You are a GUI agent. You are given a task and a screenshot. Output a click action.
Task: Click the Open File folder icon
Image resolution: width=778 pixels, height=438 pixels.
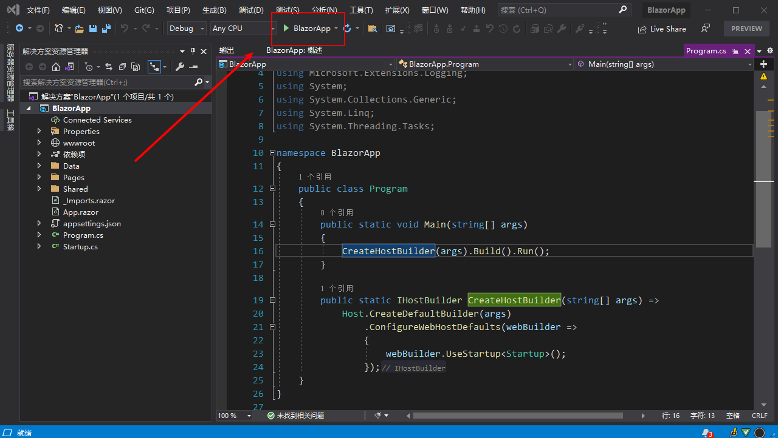80,29
